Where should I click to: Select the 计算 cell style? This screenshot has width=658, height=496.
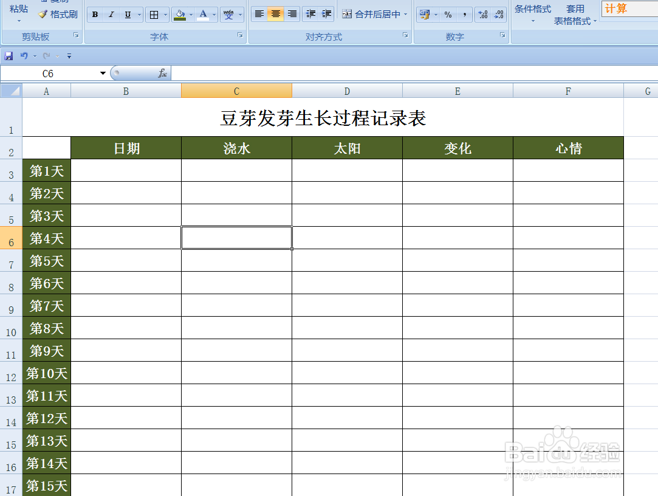point(629,9)
